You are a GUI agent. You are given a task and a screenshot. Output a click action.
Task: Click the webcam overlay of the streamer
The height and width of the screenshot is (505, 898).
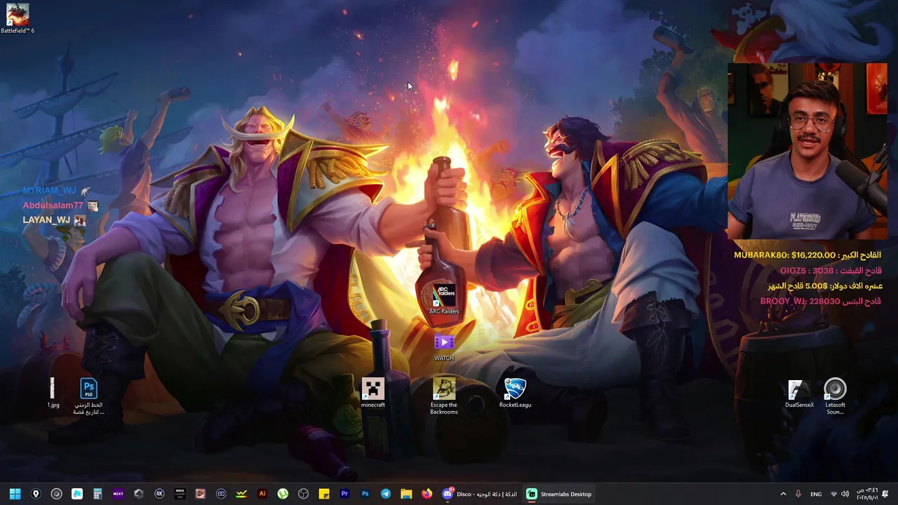(x=807, y=151)
